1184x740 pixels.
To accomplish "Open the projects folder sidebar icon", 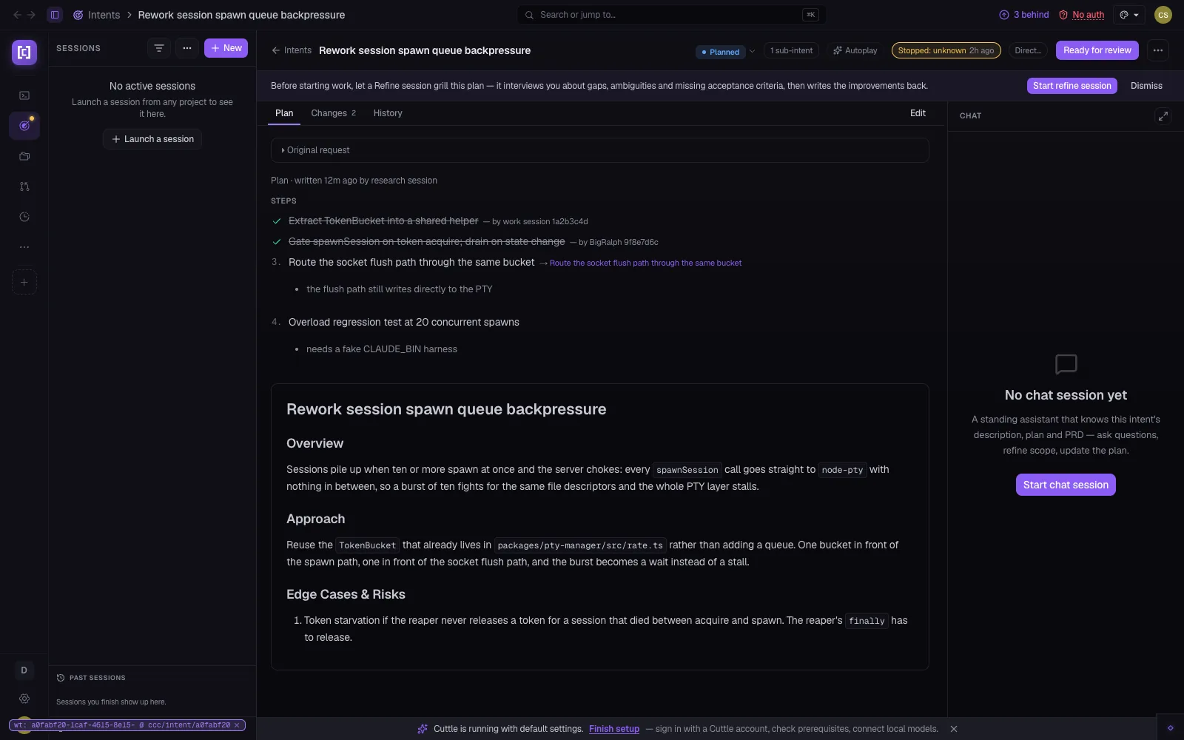I will click(x=24, y=156).
